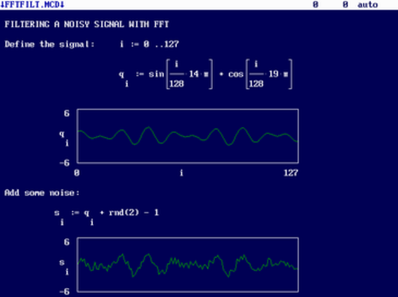Screen dimensions: 398x297
Task: Click the x-axis label i under the q plot
Action: click(x=181, y=173)
